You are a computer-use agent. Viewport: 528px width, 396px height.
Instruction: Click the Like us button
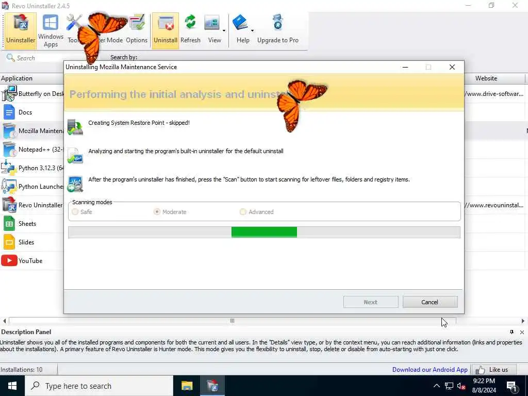(x=494, y=370)
